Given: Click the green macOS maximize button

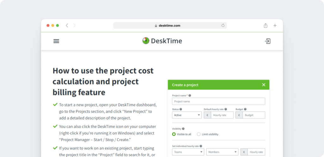Looking at the screenshot, I should pos(58,26).
